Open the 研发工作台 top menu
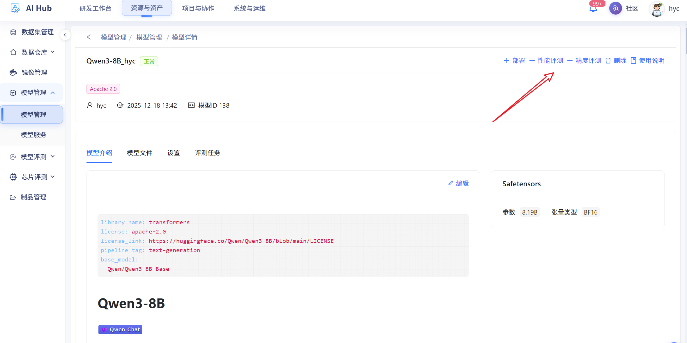The height and width of the screenshot is (343, 687). click(95, 8)
